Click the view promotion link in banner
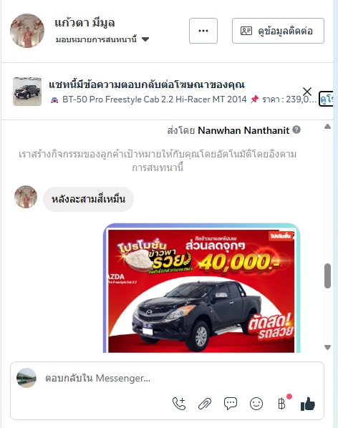The width and height of the screenshot is (338, 428). 327,99
